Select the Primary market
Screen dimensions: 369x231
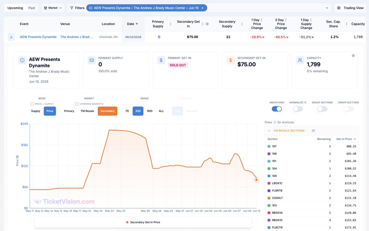click(x=69, y=111)
